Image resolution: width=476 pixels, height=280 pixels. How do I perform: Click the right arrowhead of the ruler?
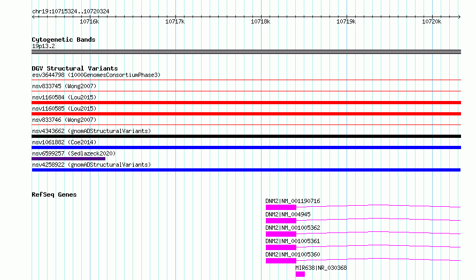coord(459,17)
